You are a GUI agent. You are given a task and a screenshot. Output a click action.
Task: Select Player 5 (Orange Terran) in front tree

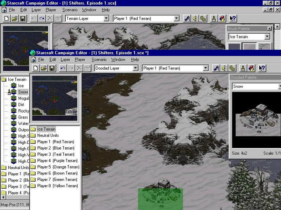click(58, 167)
